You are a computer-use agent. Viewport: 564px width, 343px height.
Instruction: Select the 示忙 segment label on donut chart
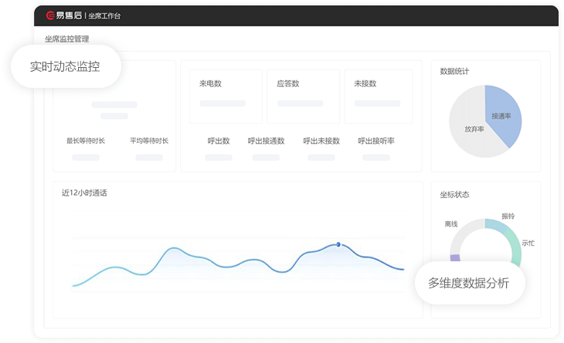coord(528,243)
